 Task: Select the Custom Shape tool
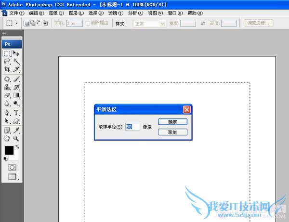[16, 121]
